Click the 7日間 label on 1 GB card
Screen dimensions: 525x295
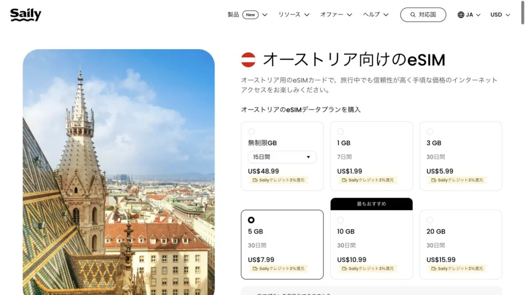344,157
